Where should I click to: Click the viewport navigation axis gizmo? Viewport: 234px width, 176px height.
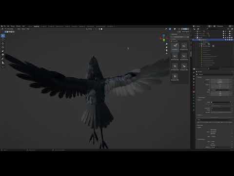pos(163,38)
